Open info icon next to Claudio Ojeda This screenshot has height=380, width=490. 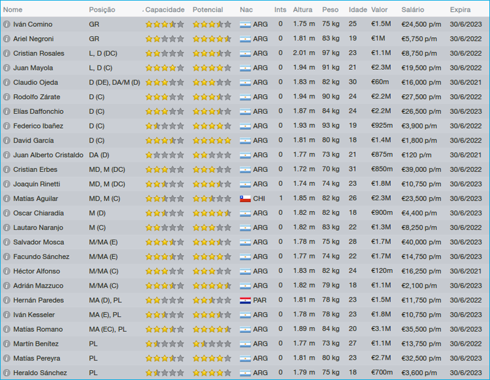7,83
